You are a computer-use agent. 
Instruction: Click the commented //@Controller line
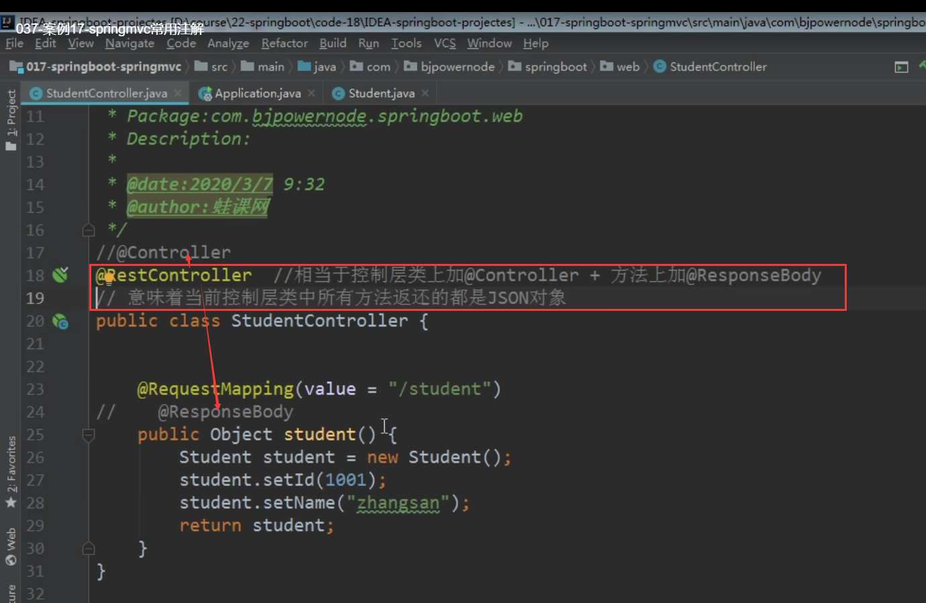(x=163, y=252)
